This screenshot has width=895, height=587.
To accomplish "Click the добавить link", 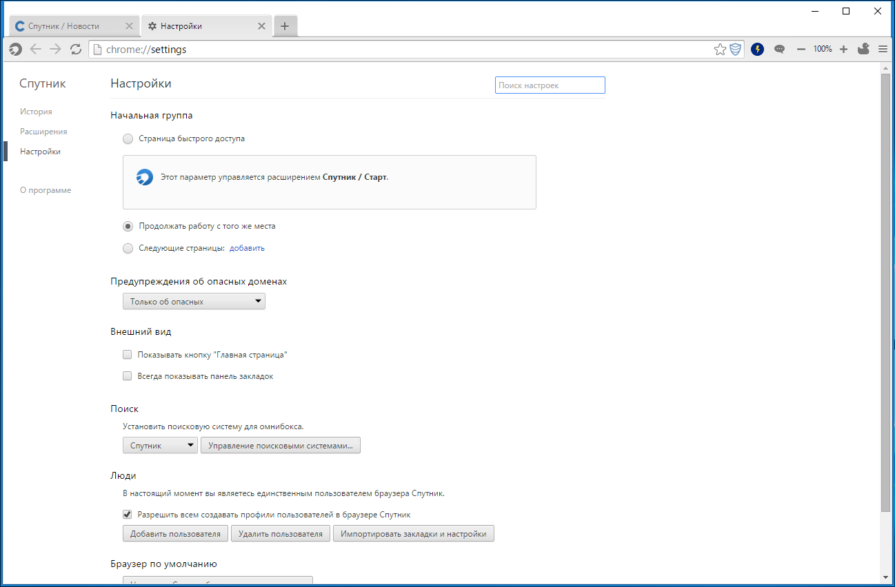I will click(x=247, y=248).
